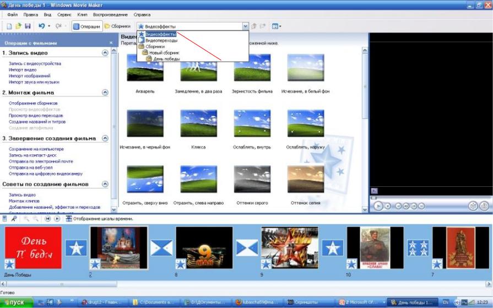Close the collection dropdown using its arrow button
Screen dimensions: 493x308
pos(246,26)
